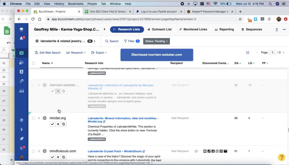Expand the labradorite list chevron

[x=95, y=41]
